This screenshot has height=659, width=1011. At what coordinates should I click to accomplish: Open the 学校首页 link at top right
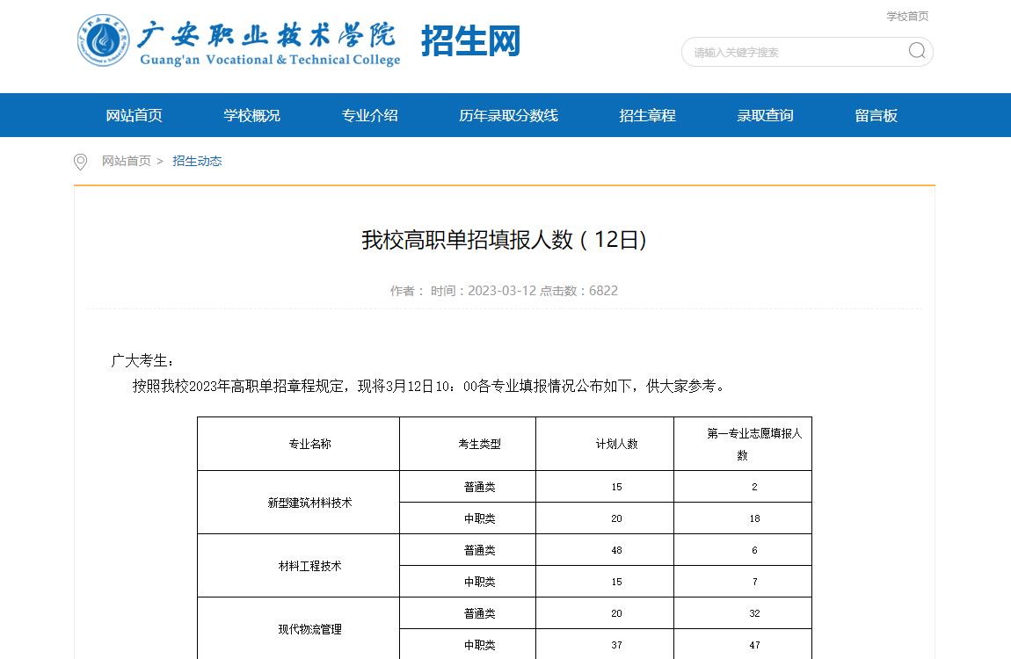[907, 16]
